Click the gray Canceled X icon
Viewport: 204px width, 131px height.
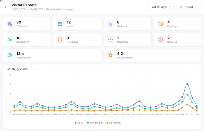coord(110,39)
